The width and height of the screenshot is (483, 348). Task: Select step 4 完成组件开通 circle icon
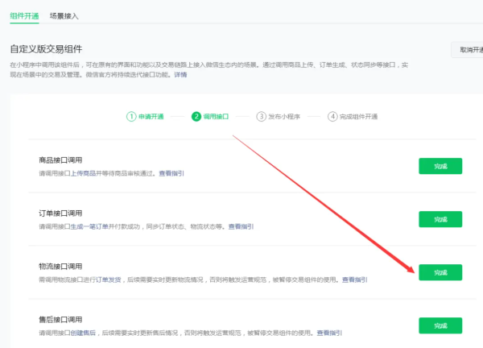point(332,116)
